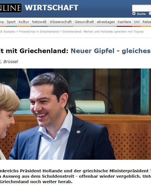The height and width of the screenshot is (186, 151).
Task: Click the Spiegel Online logo
Action: (11, 8)
